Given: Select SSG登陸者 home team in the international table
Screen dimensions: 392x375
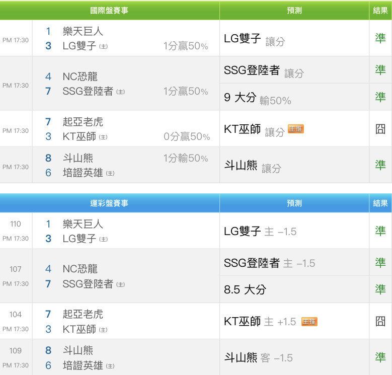Looking at the screenshot, I should point(94,91).
